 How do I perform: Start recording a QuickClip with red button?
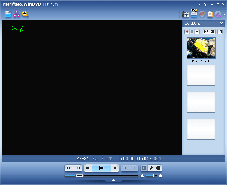point(187,32)
